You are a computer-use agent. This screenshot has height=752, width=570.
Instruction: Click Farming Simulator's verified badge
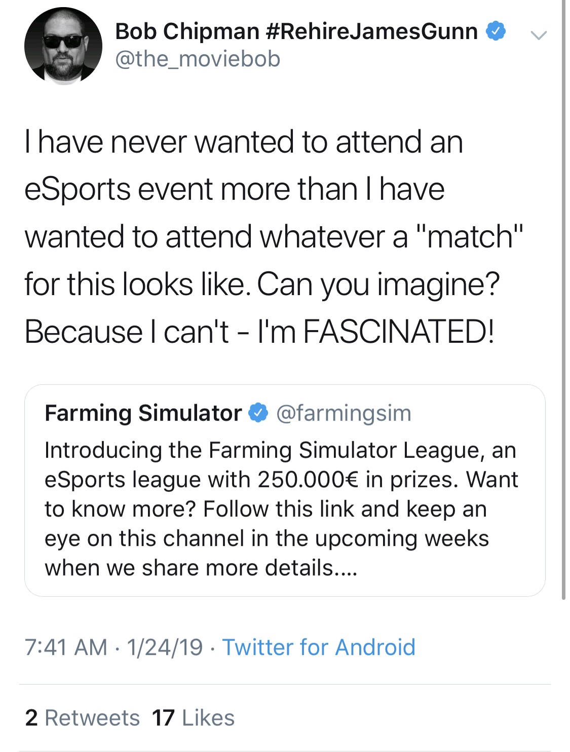tap(258, 413)
